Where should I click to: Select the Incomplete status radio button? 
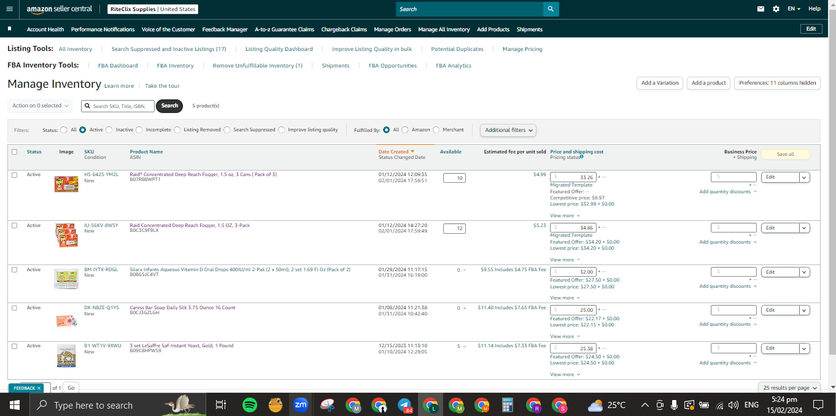point(139,129)
